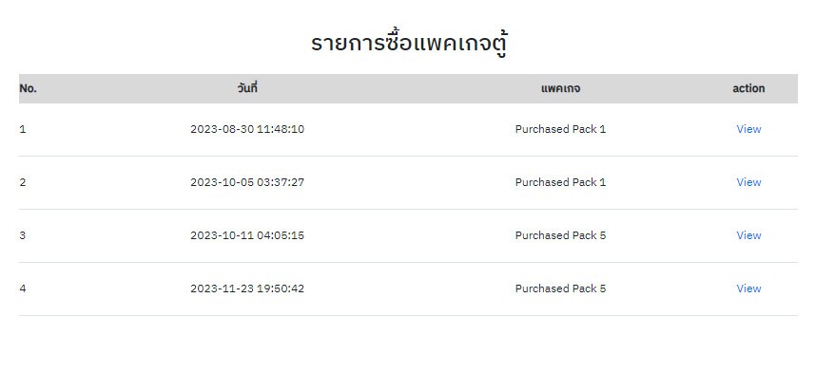Select the date 2023-08-30 11:48:10
835x372 pixels.
(247, 129)
